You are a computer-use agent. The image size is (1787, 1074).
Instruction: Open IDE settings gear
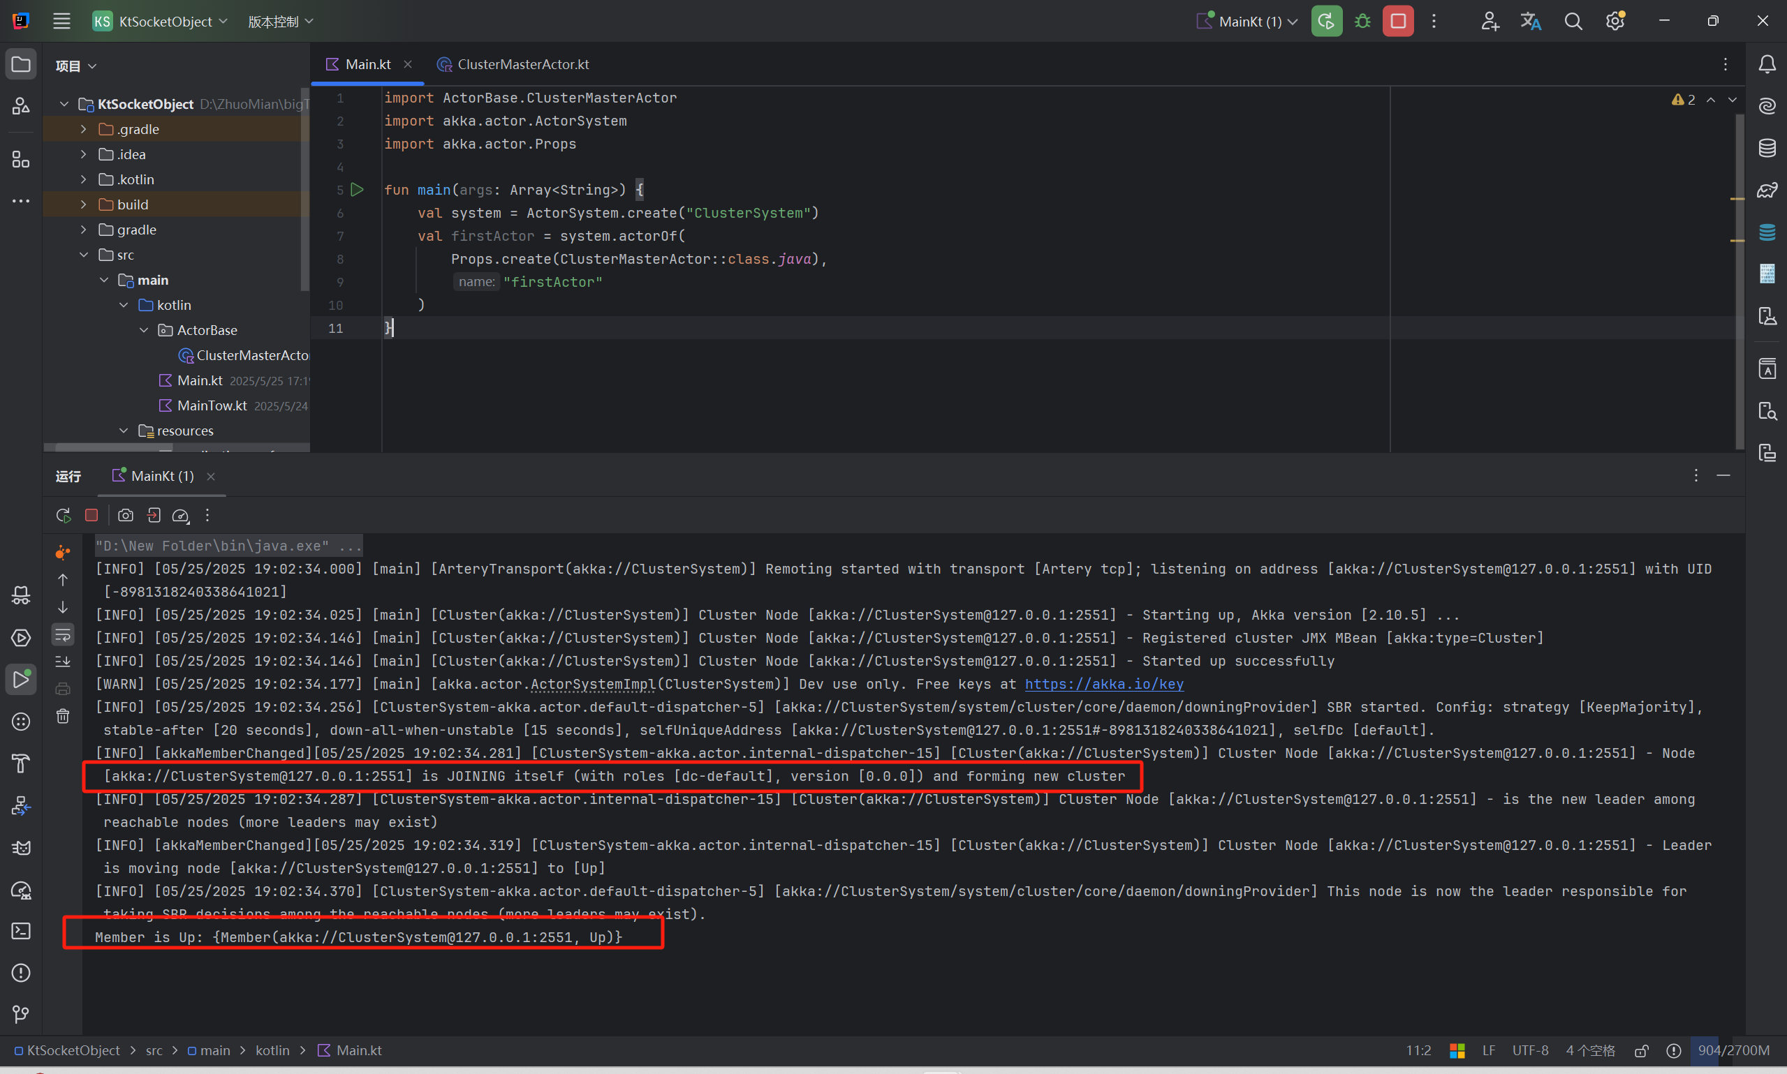click(x=1615, y=21)
